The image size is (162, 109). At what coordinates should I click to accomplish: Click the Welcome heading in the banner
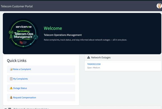pos(53,28)
